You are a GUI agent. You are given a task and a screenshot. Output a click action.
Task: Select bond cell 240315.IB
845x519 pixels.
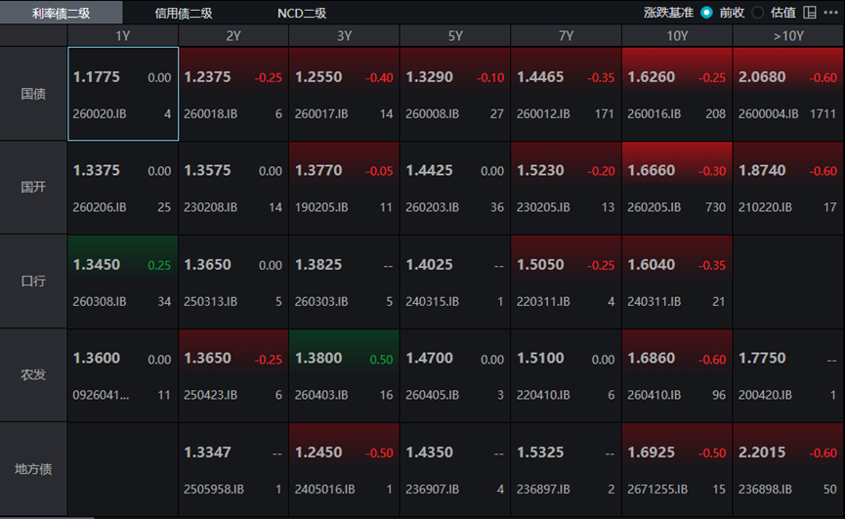(x=455, y=281)
